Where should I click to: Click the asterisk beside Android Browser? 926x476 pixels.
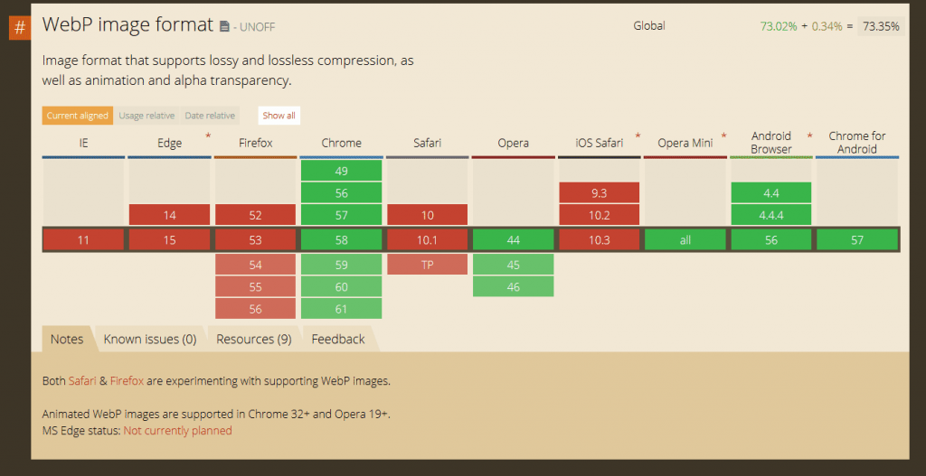click(809, 136)
